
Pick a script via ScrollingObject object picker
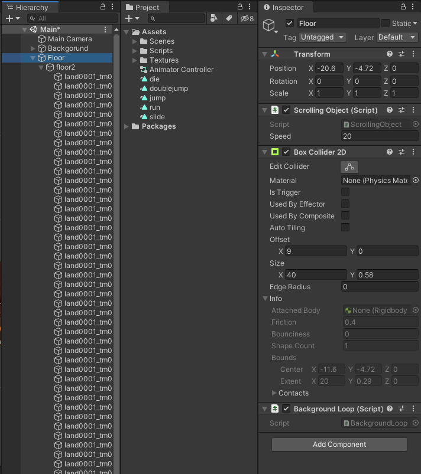coord(416,124)
